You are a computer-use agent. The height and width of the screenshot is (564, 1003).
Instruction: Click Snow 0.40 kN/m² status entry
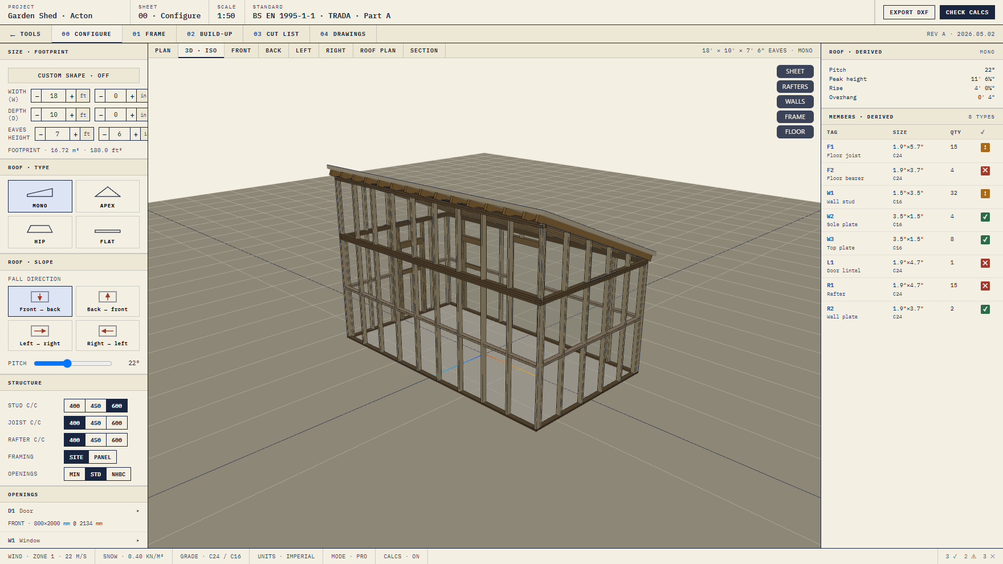pyautogui.click(x=133, y=557)
